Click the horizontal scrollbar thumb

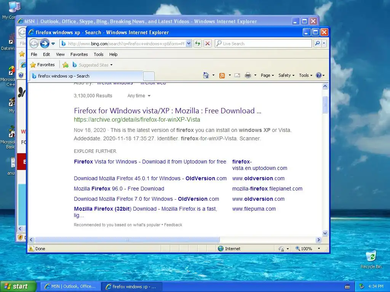[x=127, y=240]
